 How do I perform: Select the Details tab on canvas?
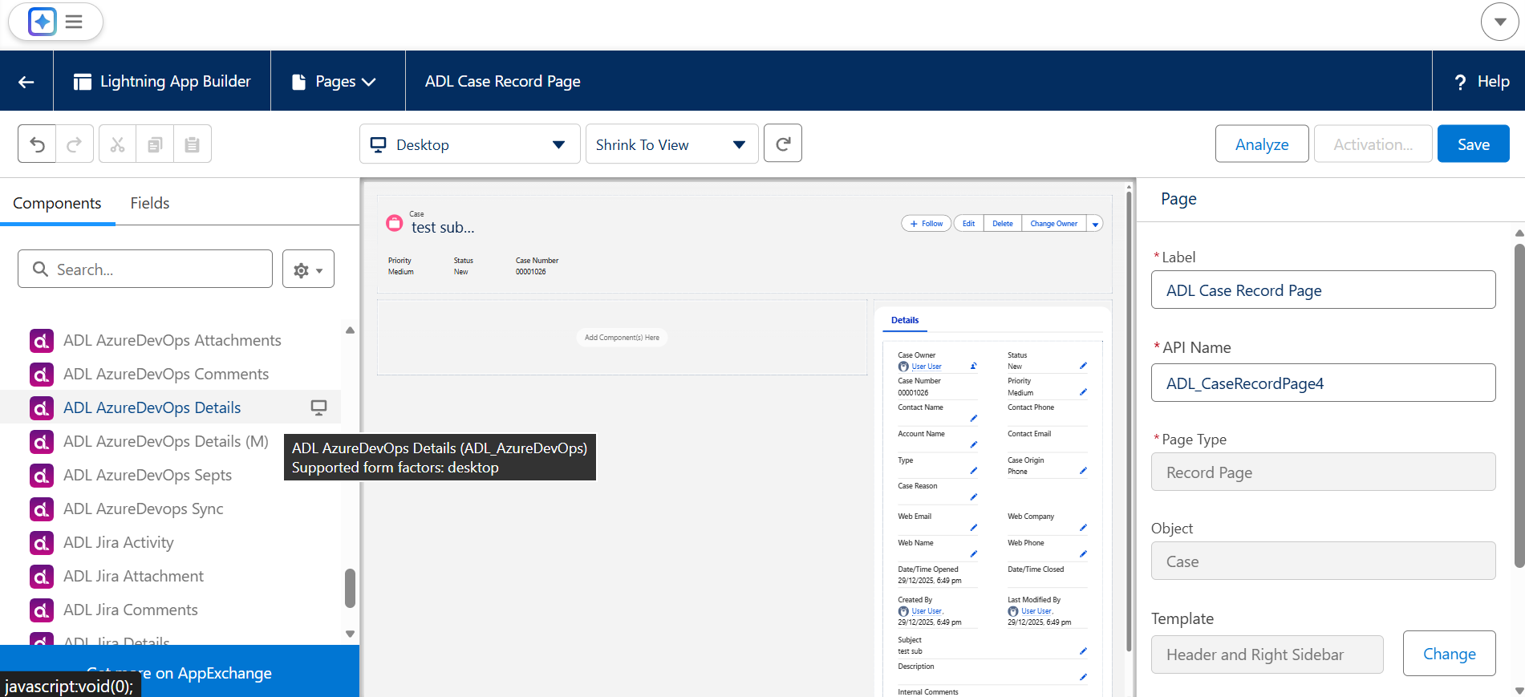905,320
